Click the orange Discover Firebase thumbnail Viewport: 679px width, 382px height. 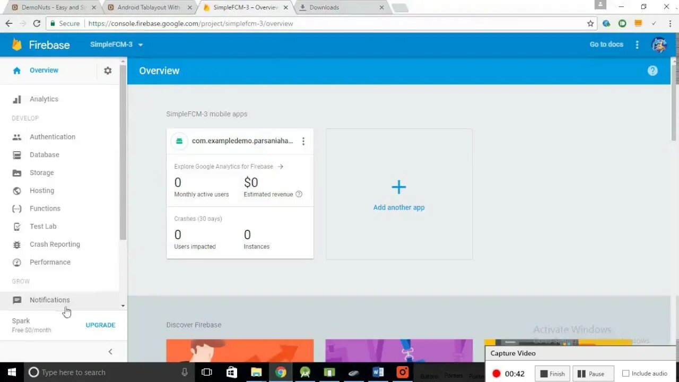coord(240,351)
